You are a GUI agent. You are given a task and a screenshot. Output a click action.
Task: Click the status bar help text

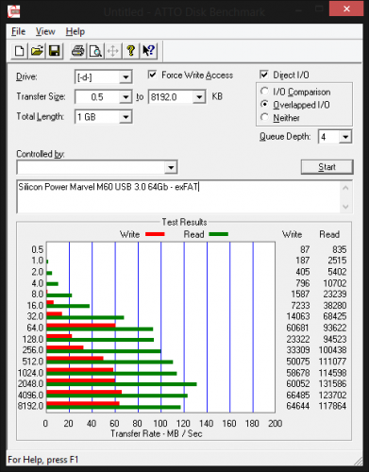(42, 460)
